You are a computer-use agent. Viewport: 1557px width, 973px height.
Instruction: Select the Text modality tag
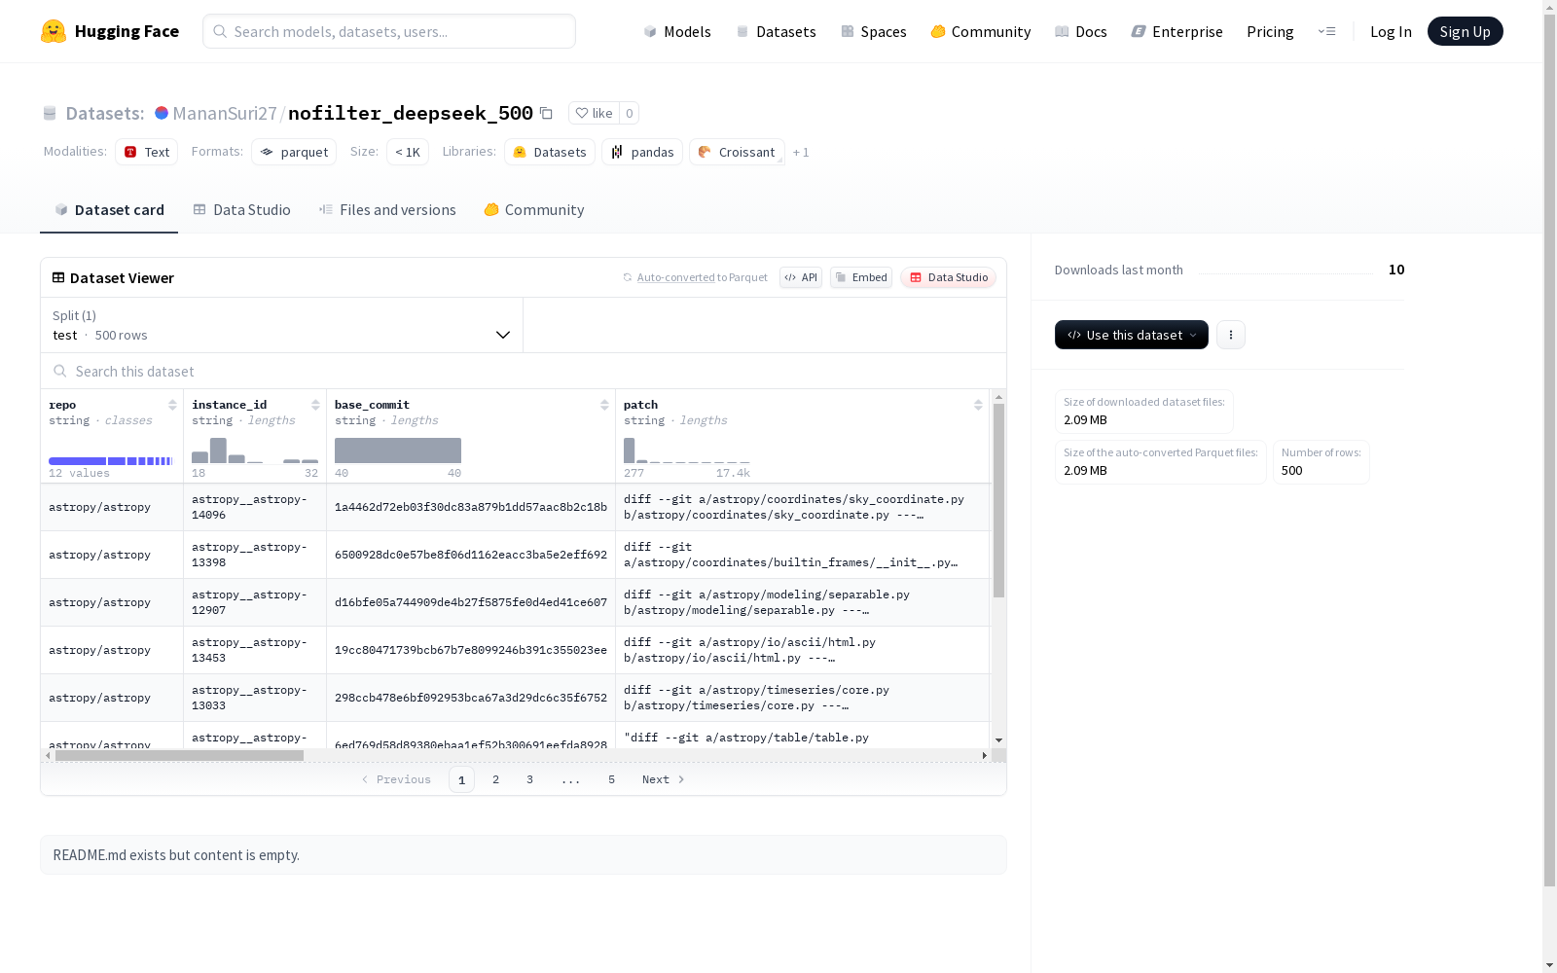(147, 152)
